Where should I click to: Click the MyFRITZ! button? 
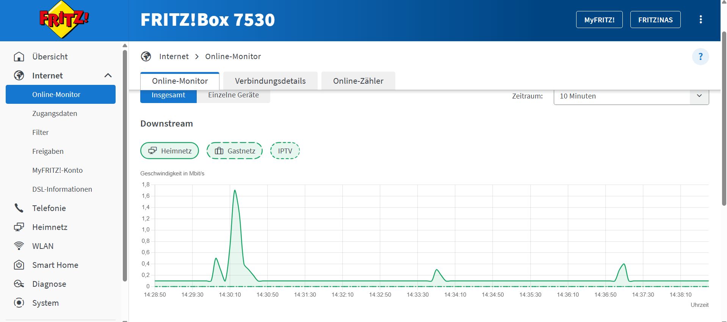[x=599, y=20]
